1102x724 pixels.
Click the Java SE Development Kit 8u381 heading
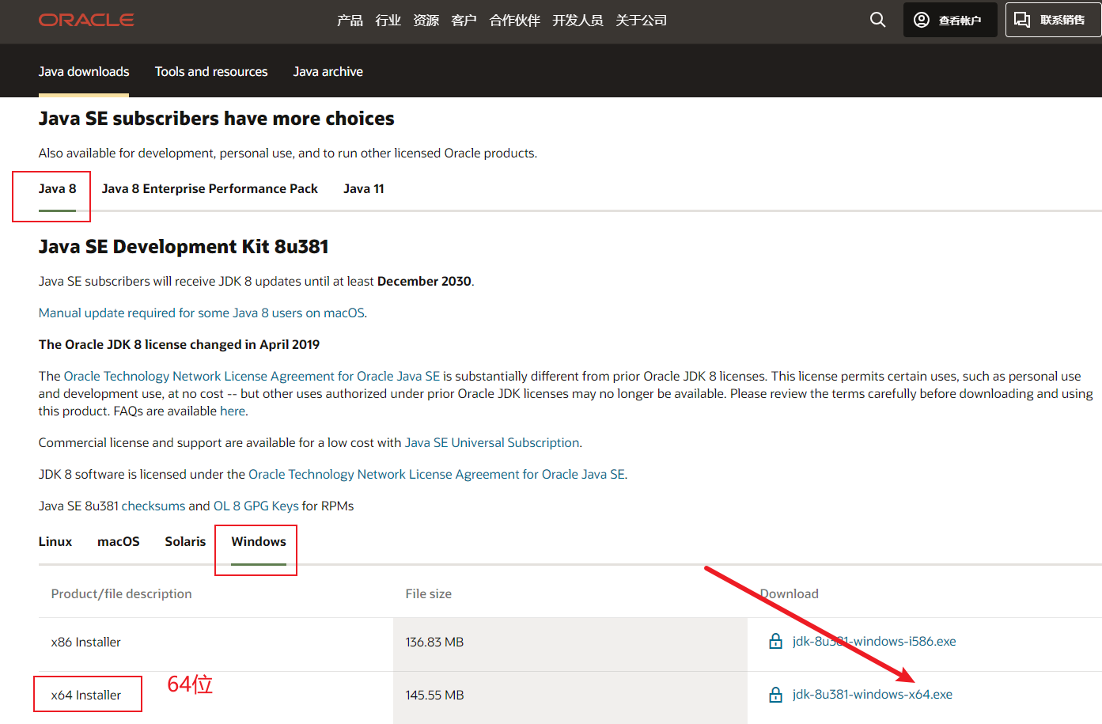click(x=184, y=246)
